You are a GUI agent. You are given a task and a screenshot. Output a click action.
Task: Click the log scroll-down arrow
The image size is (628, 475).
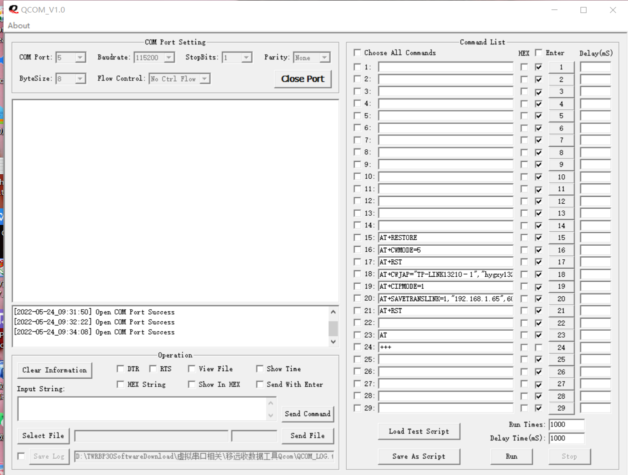coord(333,342)
